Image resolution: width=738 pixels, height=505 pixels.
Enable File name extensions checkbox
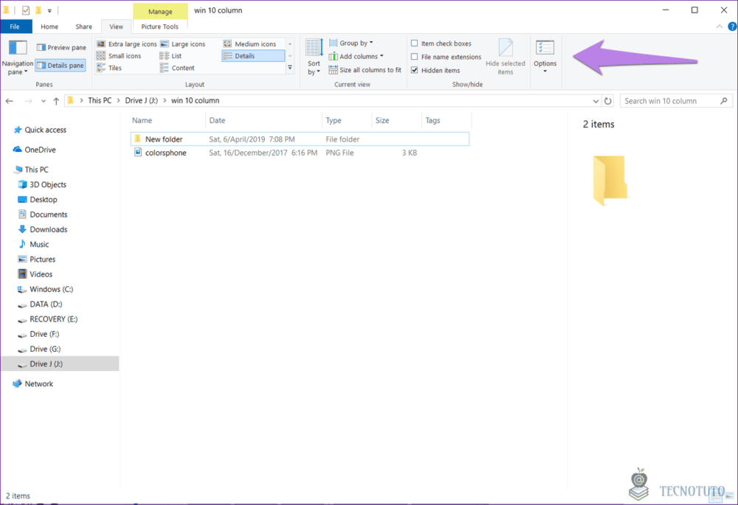pyautogui.click(x=446, y=57)
